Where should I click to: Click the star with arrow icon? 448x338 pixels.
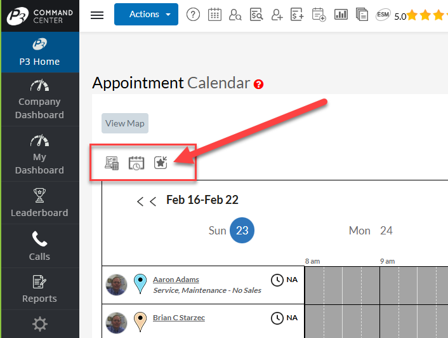click(x=161, y=163)
